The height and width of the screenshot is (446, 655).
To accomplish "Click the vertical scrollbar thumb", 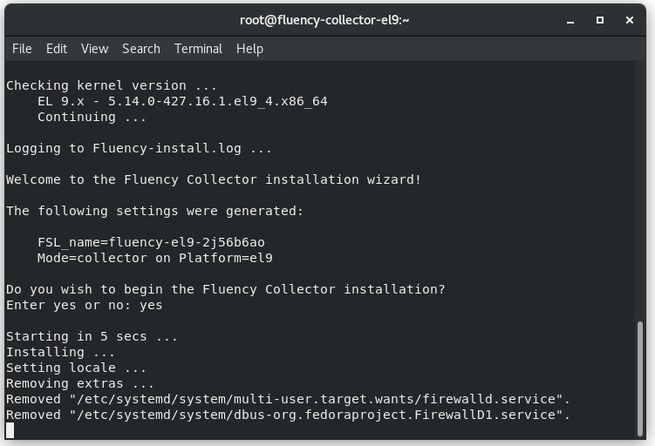I will point(640,378).
